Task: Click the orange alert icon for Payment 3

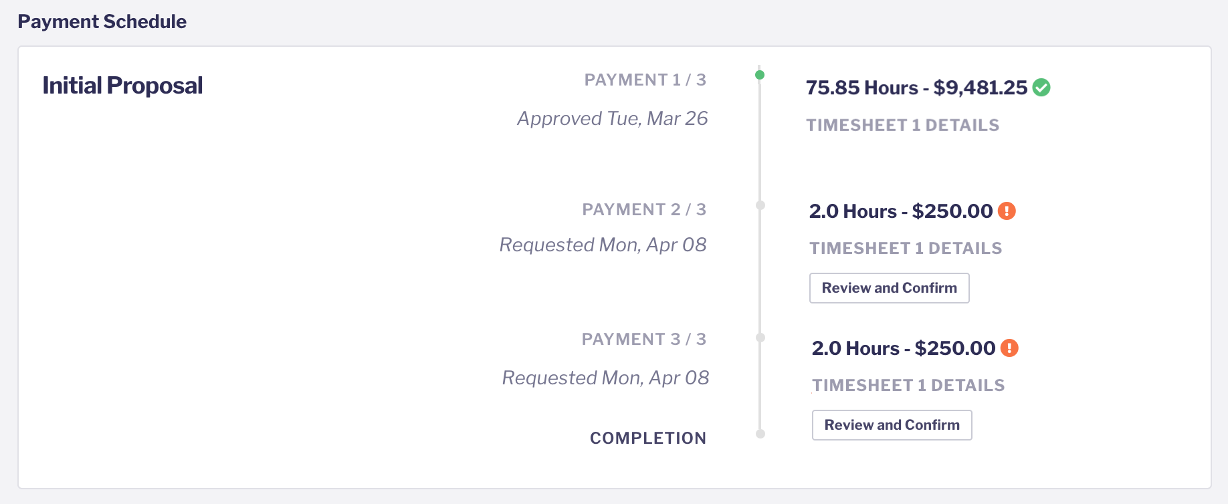Action: (1009, 348)
